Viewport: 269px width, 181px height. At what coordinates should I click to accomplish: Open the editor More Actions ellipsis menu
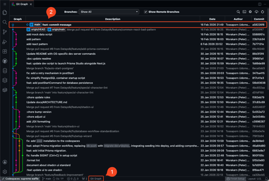click(265, 4)
